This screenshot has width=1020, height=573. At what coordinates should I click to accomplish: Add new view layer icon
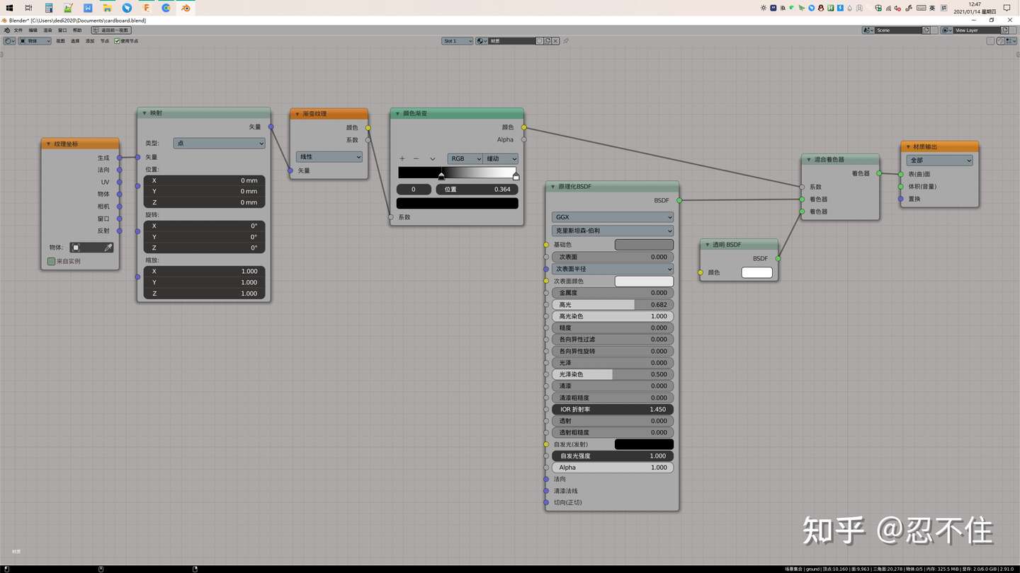coord(1004,30)
